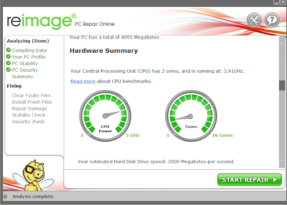Viewport: 287px width, 205px height.
Task: Select Summary step in Analyzing list
Action: [22, 77]
